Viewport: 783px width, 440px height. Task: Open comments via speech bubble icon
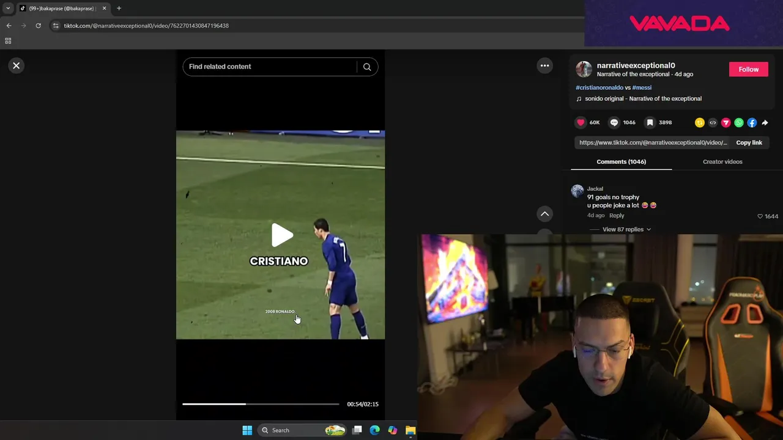[x=614, y=122]
